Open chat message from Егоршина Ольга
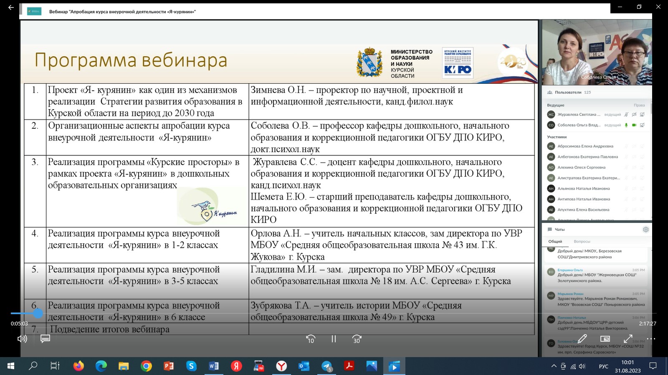The width and height of the screenshot is (668, 375). [x=596, y=275]
